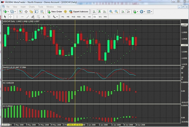Select the Crosshair tool
189x127 pixels.
pyautogui.click(x=10, y=17)
